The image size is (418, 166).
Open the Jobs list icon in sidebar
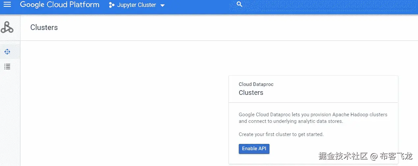tap(7, 67)
